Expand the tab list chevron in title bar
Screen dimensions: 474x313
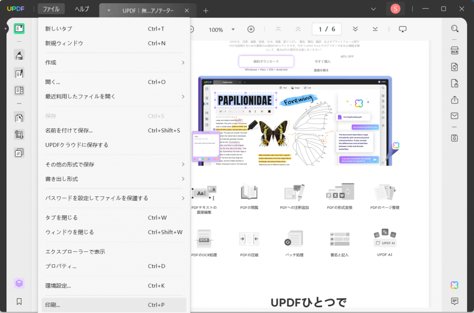374,9
